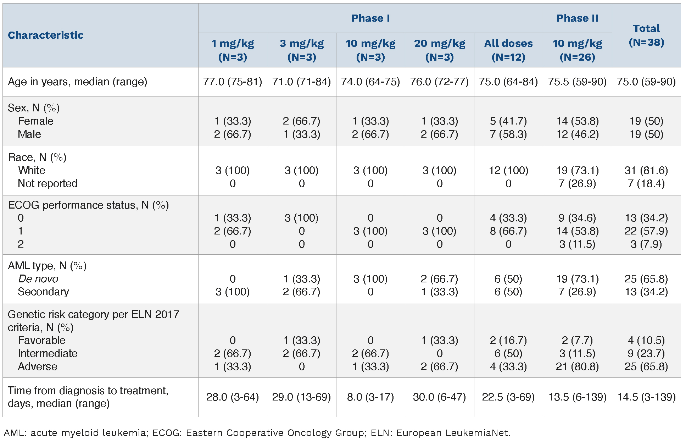686x442 pixels.
Task: Click the Time from diagnosis row label
Action: click(88, 391)
